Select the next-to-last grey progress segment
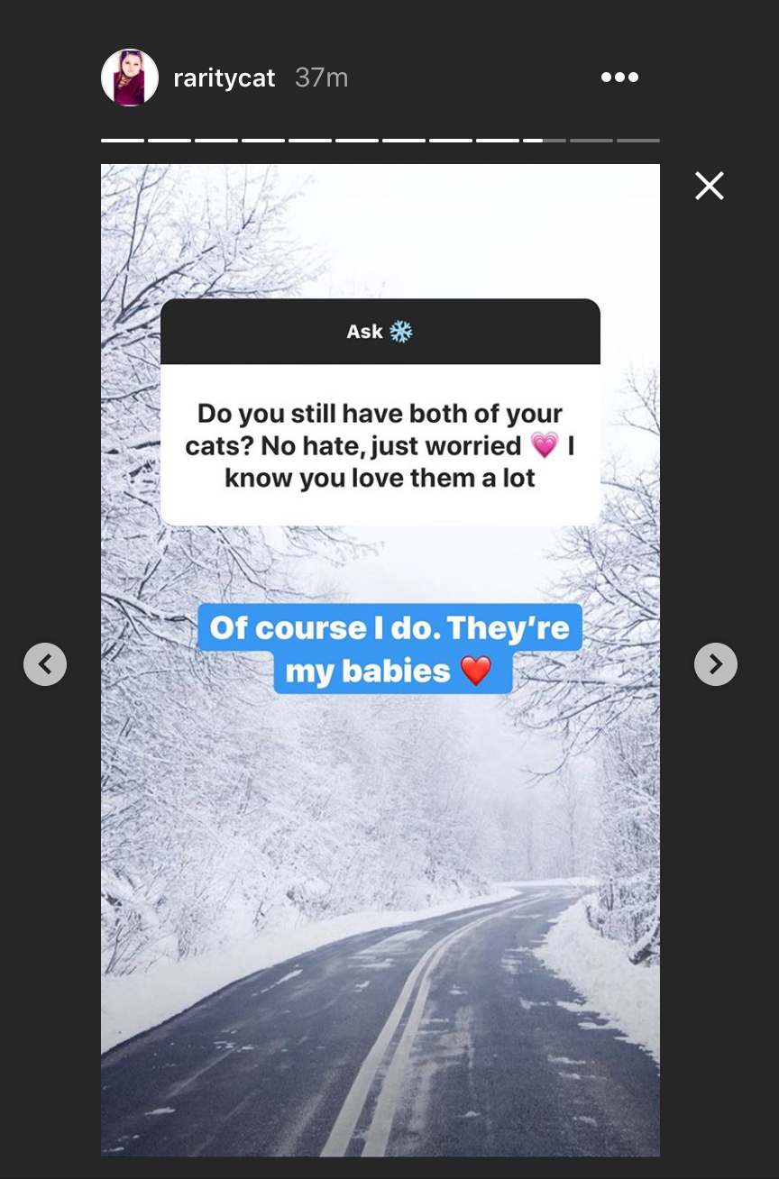Image resolution: width=779 pixels, height=1179 pixels. [x=591, y=141]
